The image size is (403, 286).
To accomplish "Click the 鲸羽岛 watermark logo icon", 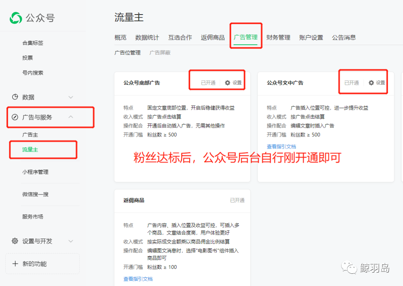I will click(349, 267).
